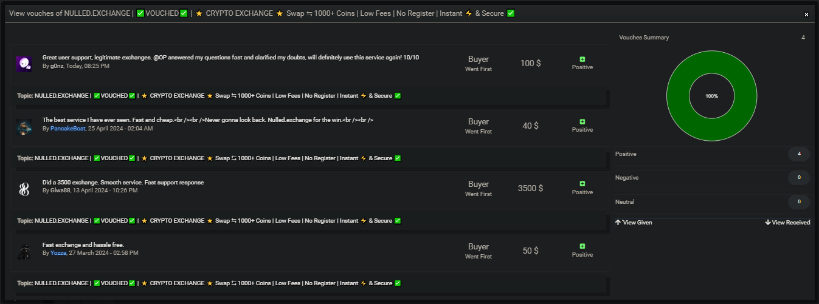The width and height of the screenshot is (819, 304).
Task: Click 'Great user support' vouch comment
Action: click(231, 58)
